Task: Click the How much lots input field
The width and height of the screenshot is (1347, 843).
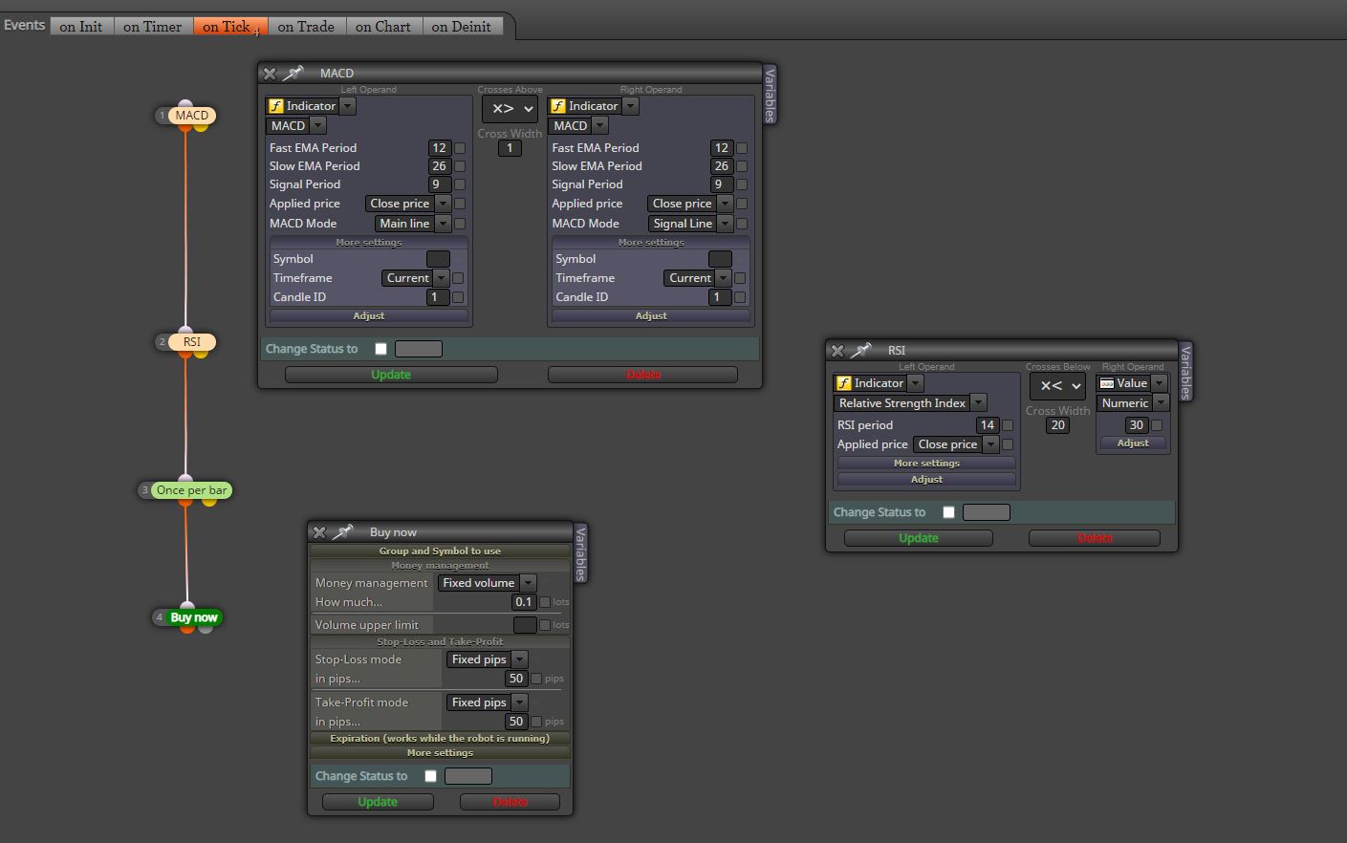Action: tap(523, 602)
